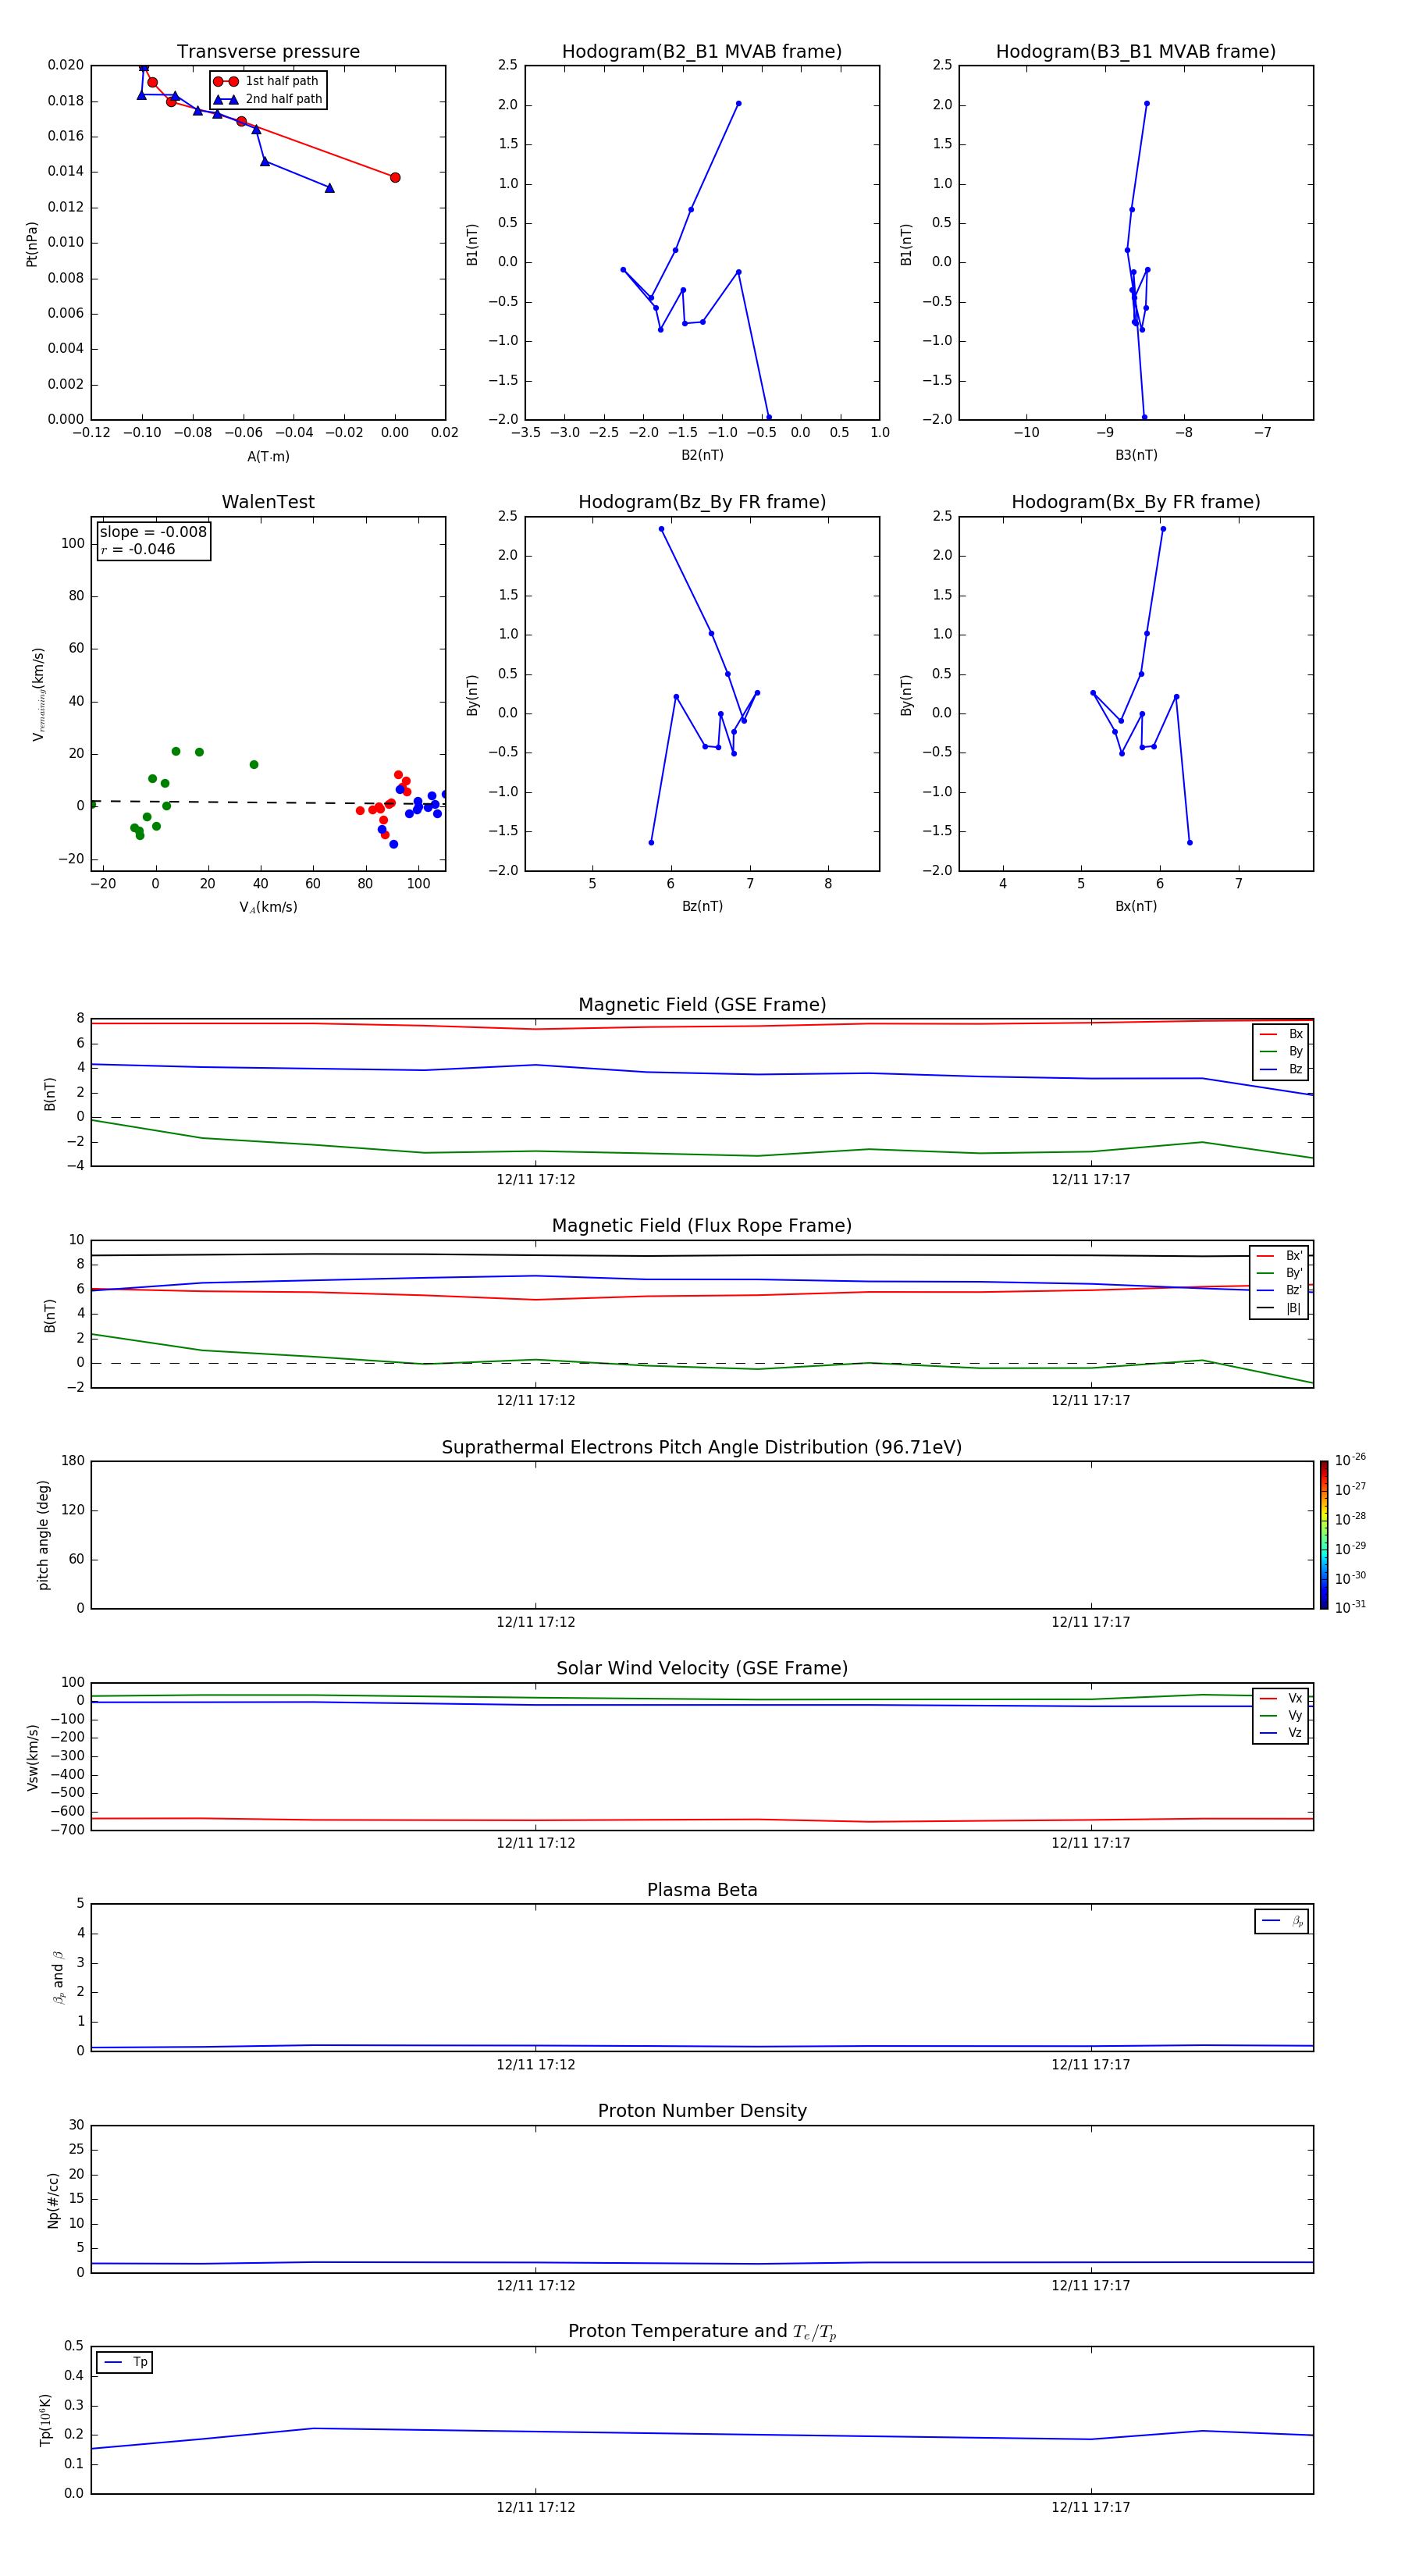1405x2576 pixels.
Task: Click the "Magnetic Field (GSE Frame)" title
Action: 702,1005
